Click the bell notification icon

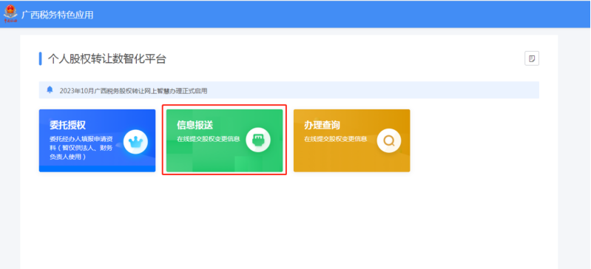point(50,89)
